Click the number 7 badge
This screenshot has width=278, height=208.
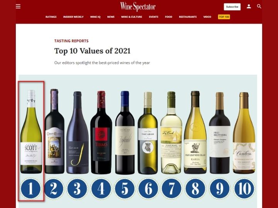click(171, 188)
